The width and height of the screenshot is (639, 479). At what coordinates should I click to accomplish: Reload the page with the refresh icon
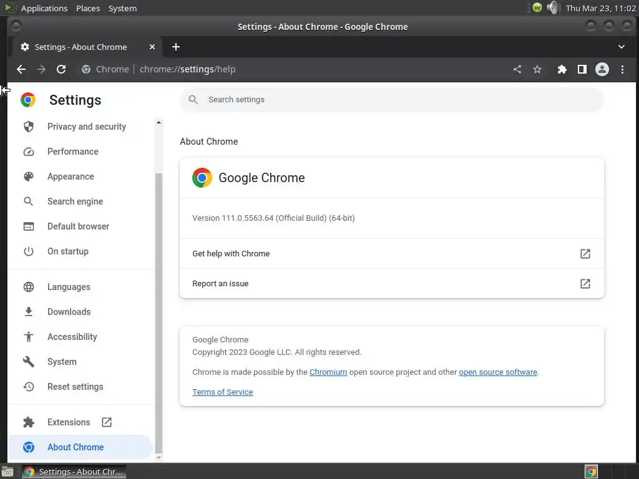coord(61,69)
